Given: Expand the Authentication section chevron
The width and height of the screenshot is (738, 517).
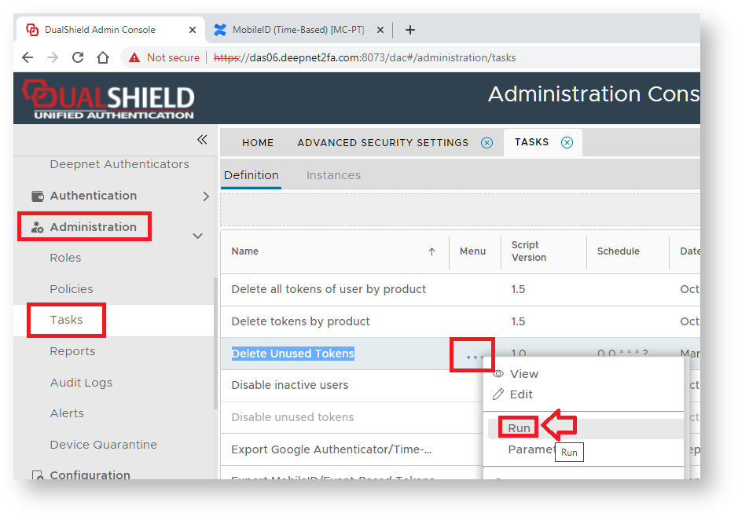Looking at the screenshot, I should coord(206,196).
